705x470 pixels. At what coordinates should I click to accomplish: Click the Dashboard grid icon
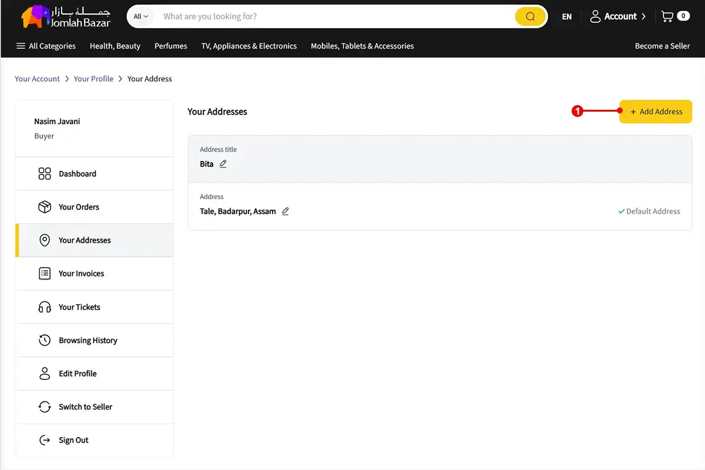pyautogui.click(x=45, y=174)
